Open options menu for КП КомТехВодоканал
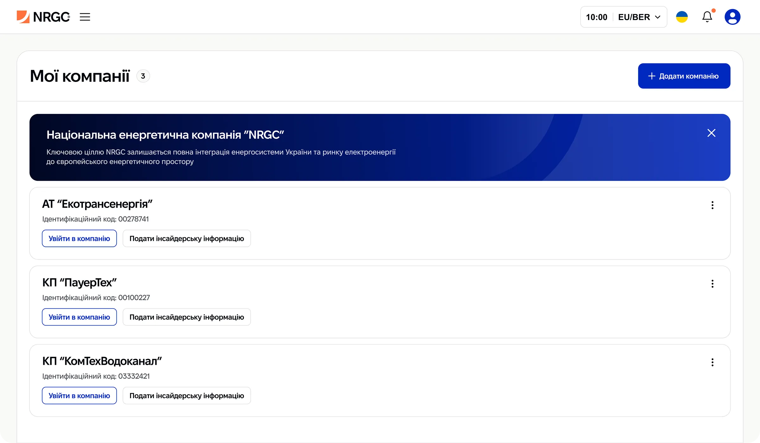This screenshot has width=760, height=443. pos(712,362)
